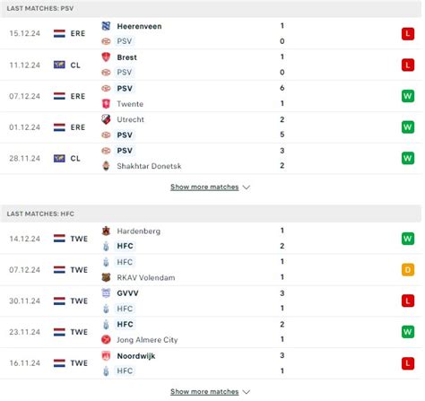Click the Shakhtar Donetsk crest icon
Screen dimensions: 425x401
106,166
